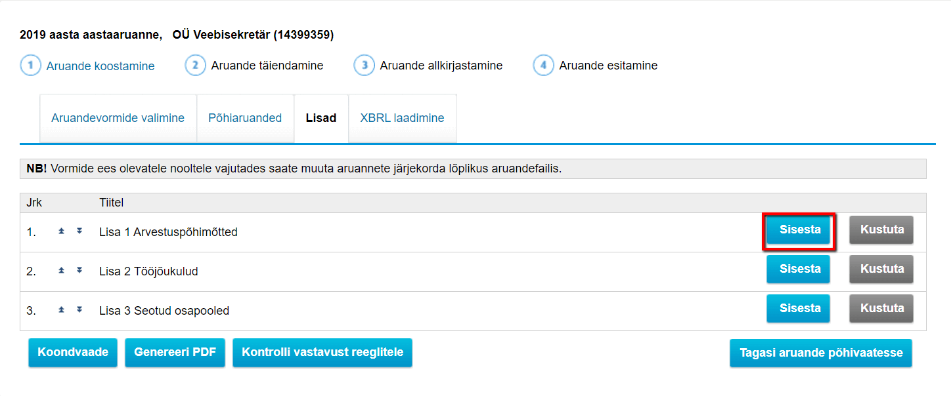Click step 1 circle Aruande koostamine
Image resolution: width=951 pixels, height=396 pixels.
31,66
